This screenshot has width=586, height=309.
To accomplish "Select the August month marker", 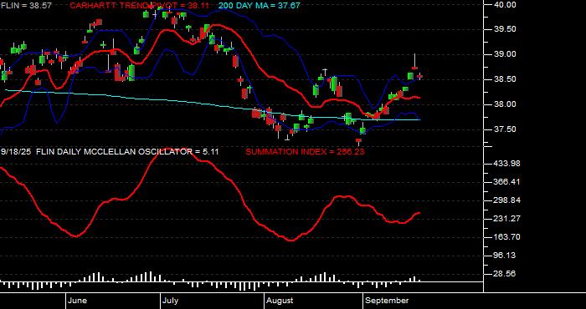I will pyautogui.click(x=280, y=301).
